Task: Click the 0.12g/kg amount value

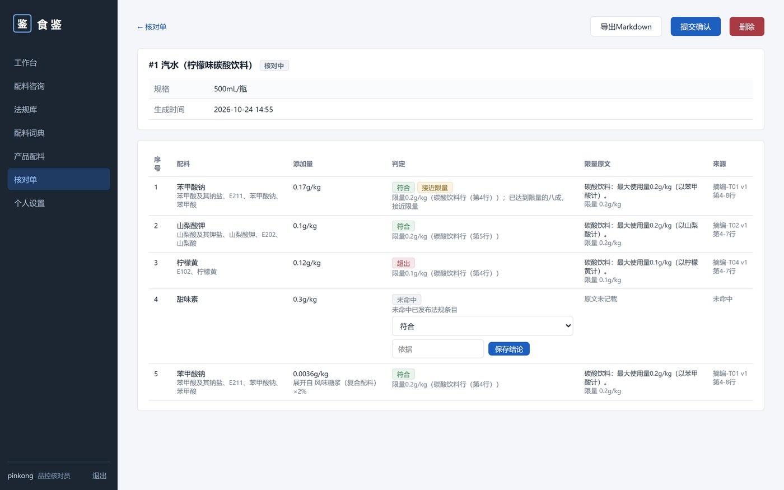Action: (307, 263)
